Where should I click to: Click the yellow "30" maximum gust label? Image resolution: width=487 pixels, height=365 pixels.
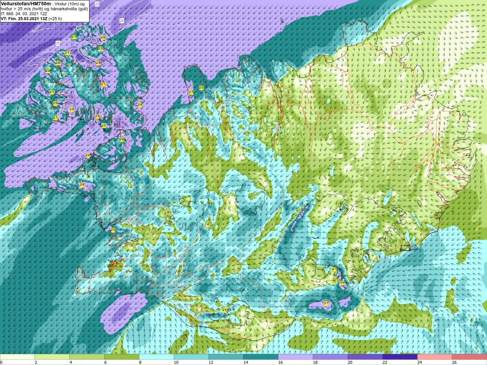[x=342, y=282]
